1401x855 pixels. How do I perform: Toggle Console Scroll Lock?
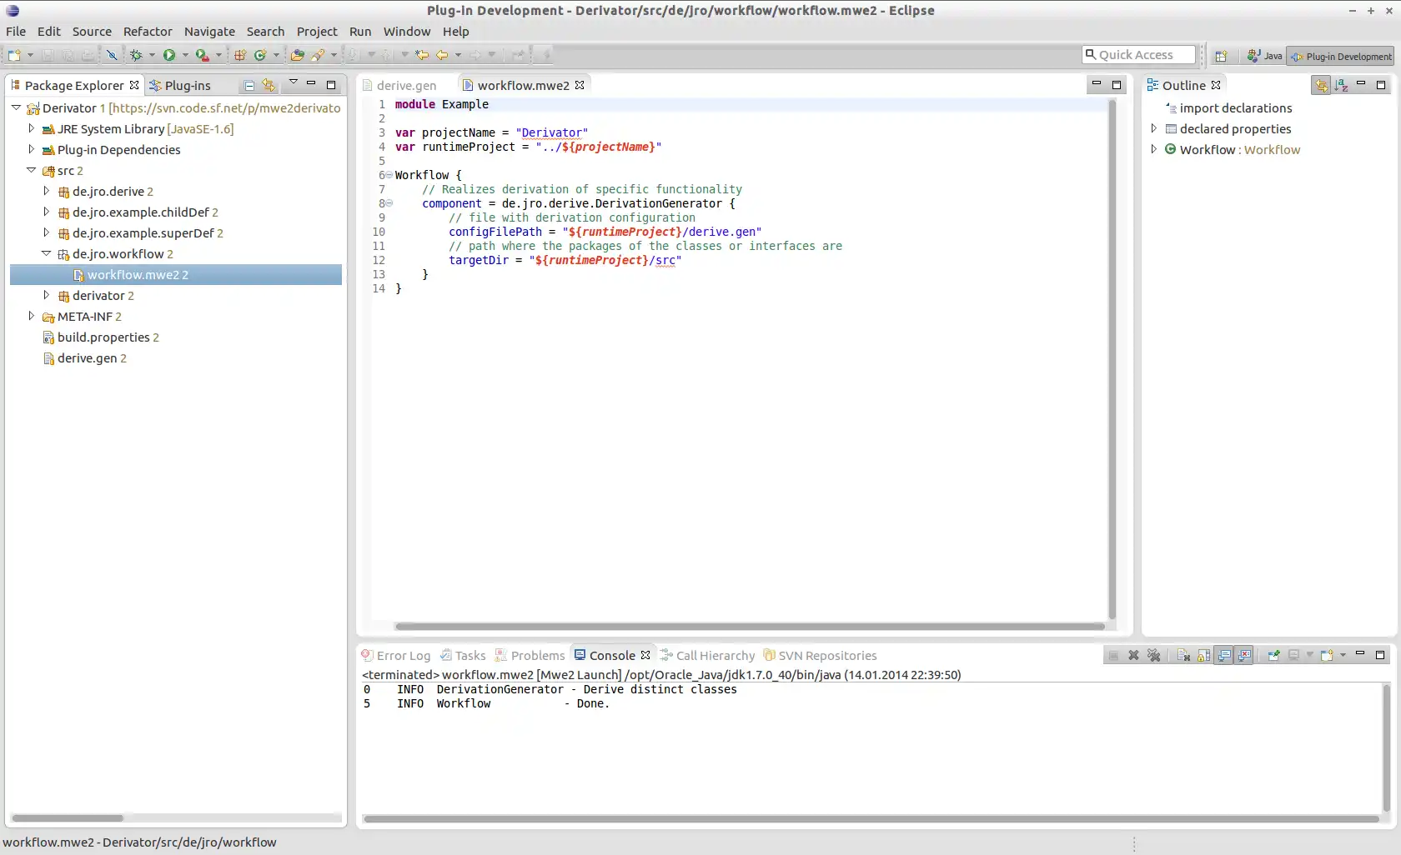point(1203,655)
